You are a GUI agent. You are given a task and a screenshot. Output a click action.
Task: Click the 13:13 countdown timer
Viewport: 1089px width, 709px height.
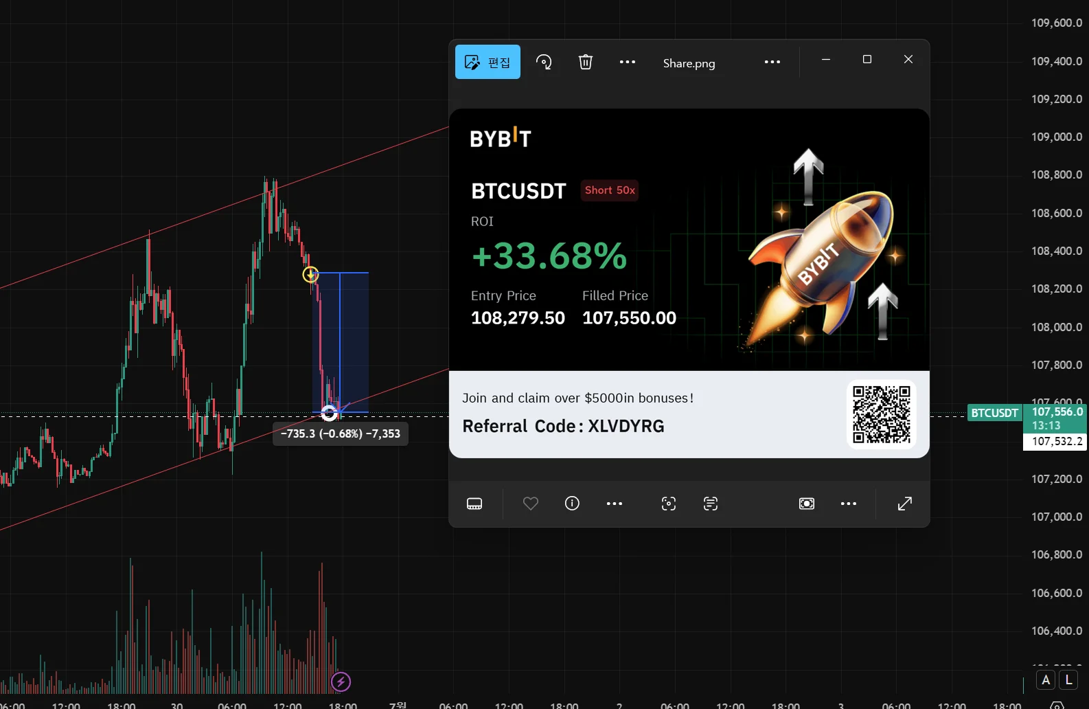click(x=1046, y=426)
